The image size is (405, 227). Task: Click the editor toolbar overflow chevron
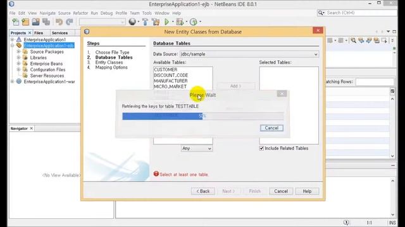tap(392, 40)
